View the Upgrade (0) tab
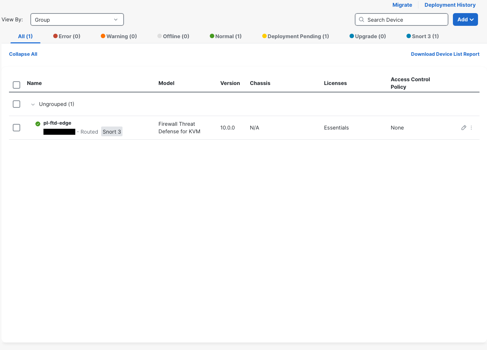The image size is (487, 350). tap(367, 36)
